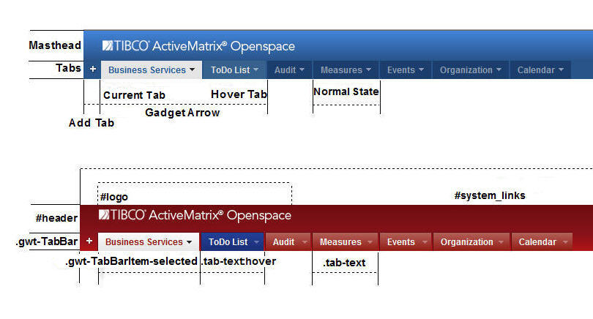Viewport: 593px width, 319px height.
Task: Click the '.tab-text:hover' label text
Action: (x=239, y=261)
